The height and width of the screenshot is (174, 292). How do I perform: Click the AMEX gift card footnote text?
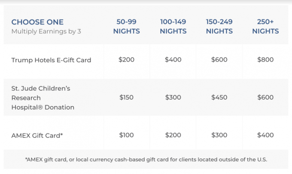tap(146, 159)
